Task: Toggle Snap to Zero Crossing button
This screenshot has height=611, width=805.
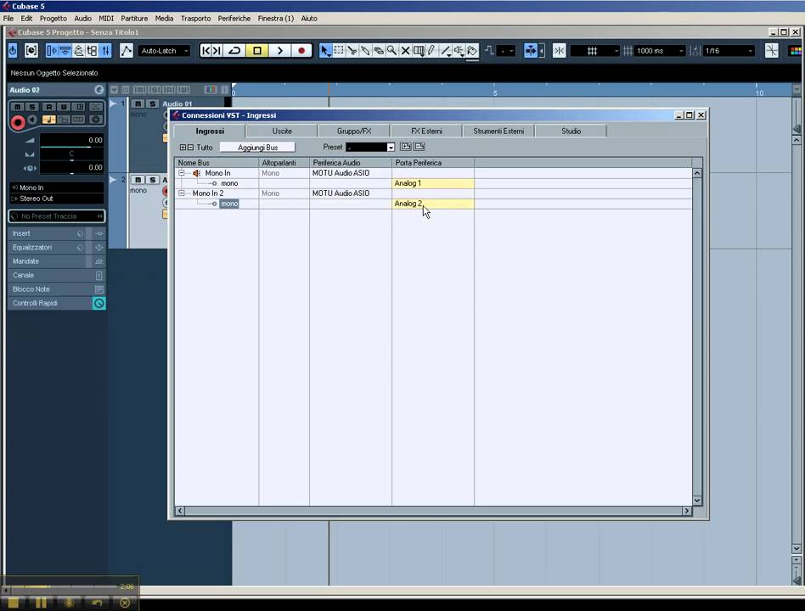Action: [772, 50]
